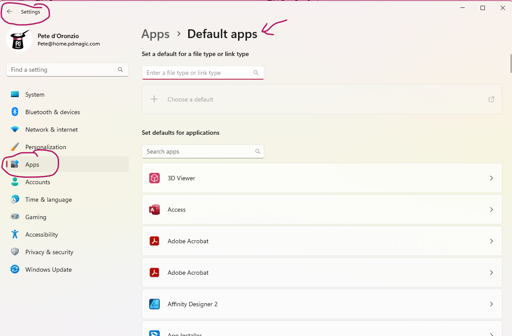This screenshot has height=336, width=512.
Task: Open the 3D Viewer app icon
Action: 154,178
